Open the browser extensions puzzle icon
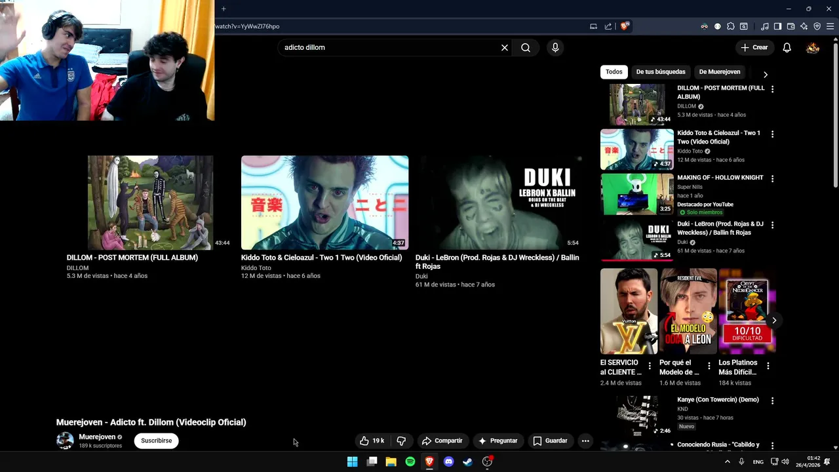Viewport: 839px width, 472px height. (x=731, y=26)
